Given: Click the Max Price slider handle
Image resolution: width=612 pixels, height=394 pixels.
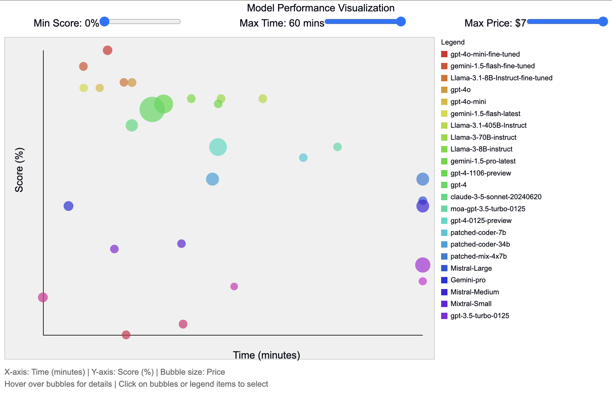Looking at the screenshot, I should tap(603, 22).
